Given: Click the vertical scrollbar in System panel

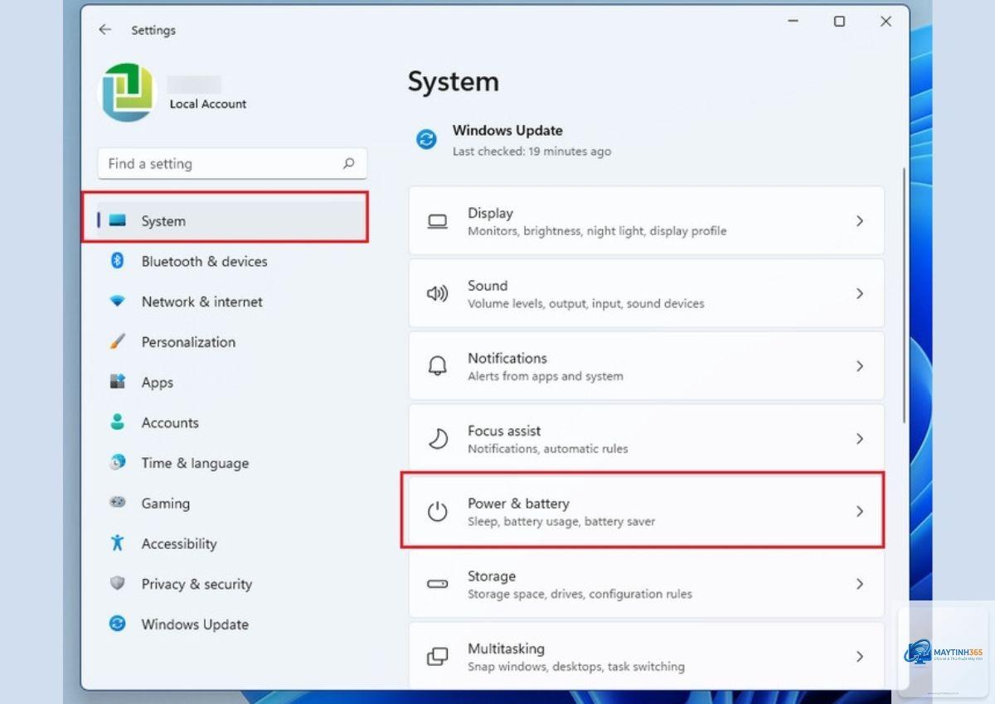Looking at the screenshot, I should [x=903, y=295].
